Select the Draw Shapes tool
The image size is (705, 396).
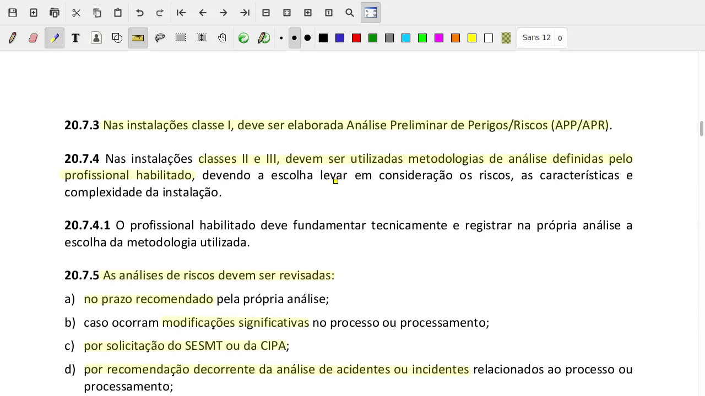click(117, 38)
